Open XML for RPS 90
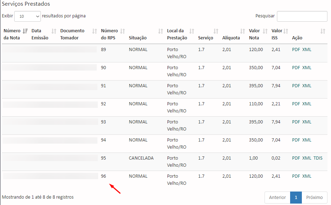The image size is (331, 205). click(307, 68)
